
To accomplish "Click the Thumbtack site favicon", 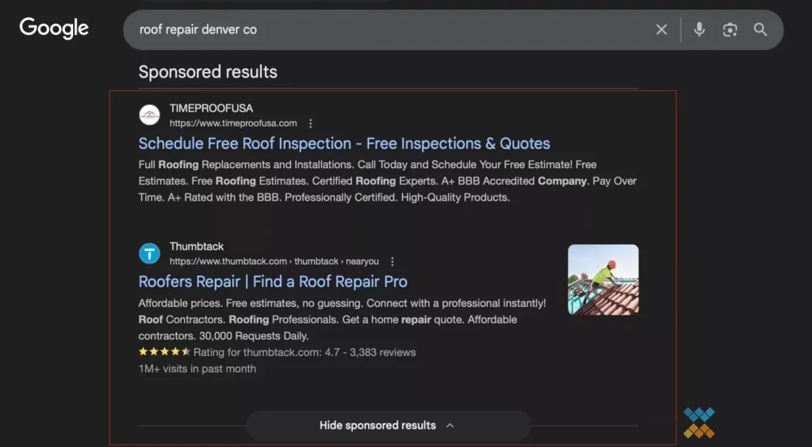I will click(x=149, y=254).
